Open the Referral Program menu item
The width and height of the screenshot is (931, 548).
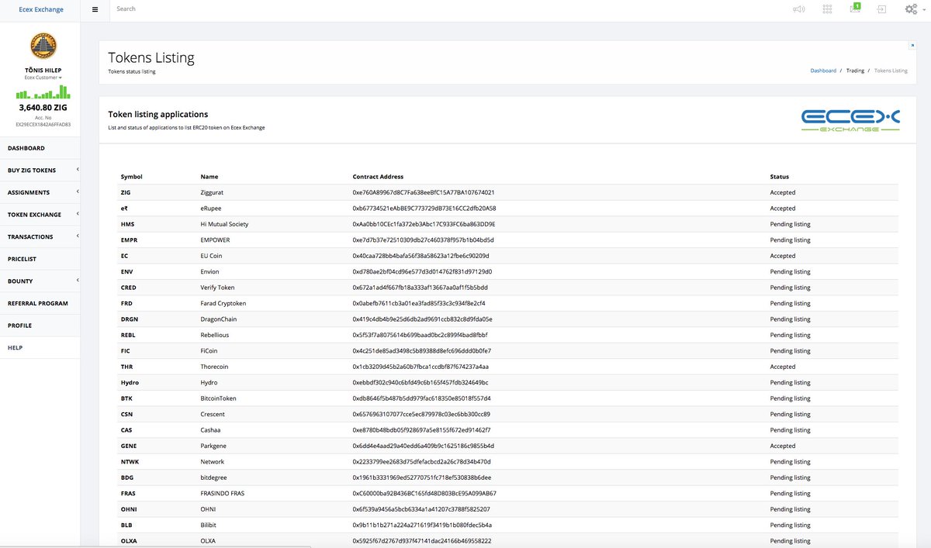click(40, 303)
